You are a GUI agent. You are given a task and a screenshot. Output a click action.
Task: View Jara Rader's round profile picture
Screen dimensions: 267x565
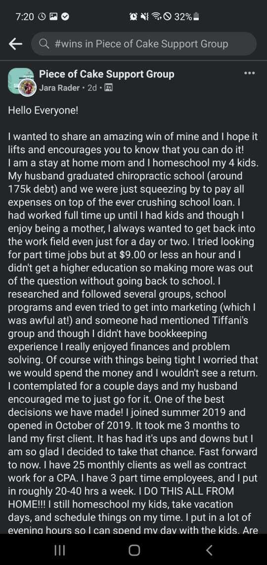pyautogui.click(x=28, y=88)
